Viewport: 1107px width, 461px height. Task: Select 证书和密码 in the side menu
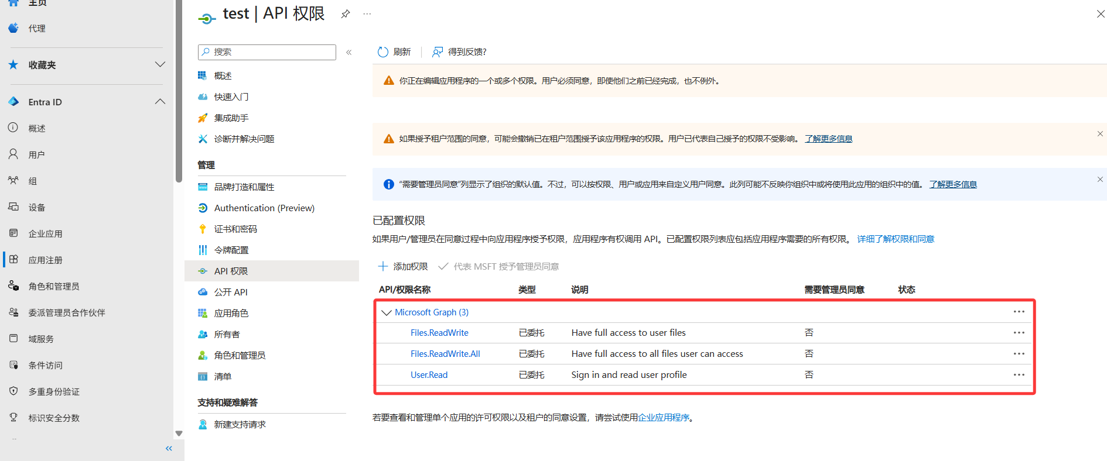coord(235,229)
